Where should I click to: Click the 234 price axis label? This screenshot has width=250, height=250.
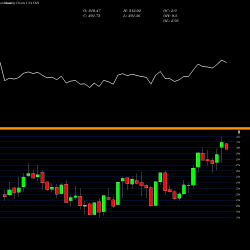pyautogui.click(x=238, y=188)
